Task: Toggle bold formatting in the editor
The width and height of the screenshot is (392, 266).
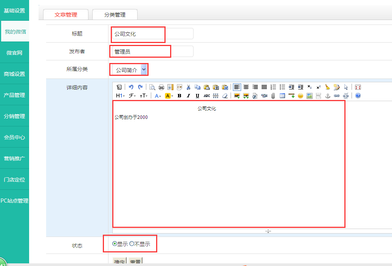Action: pyautogui.click(x=179, y=96)
